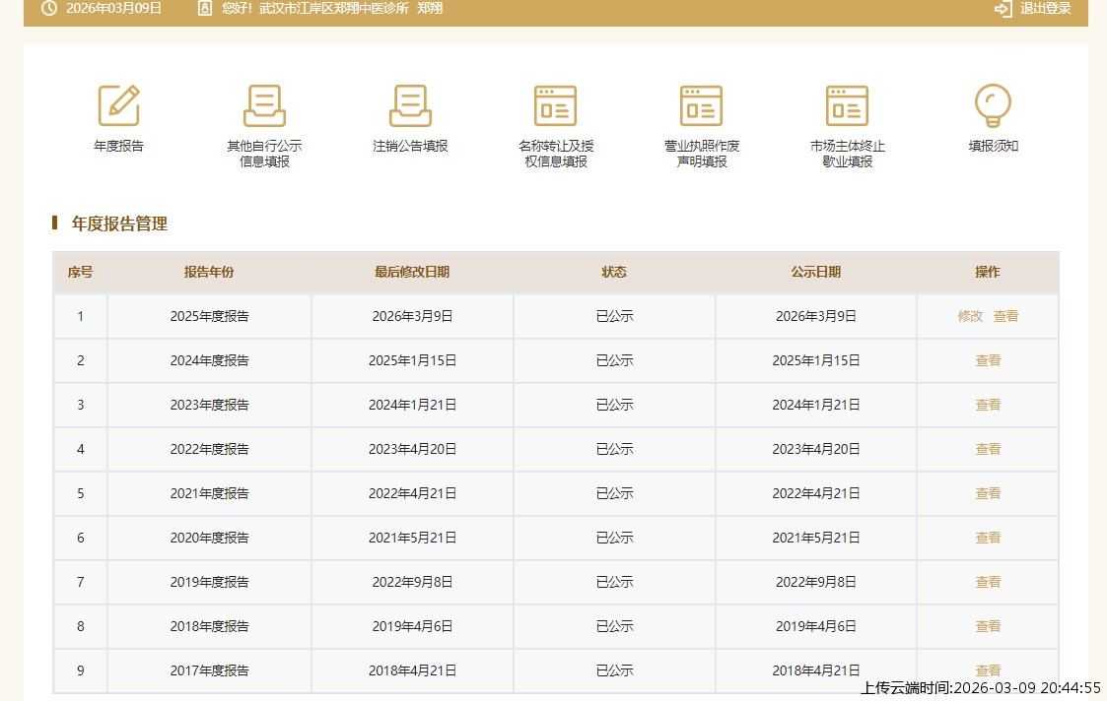
Task: Click the 其他自行公示信息填报 icon
Action: [264, 105]
